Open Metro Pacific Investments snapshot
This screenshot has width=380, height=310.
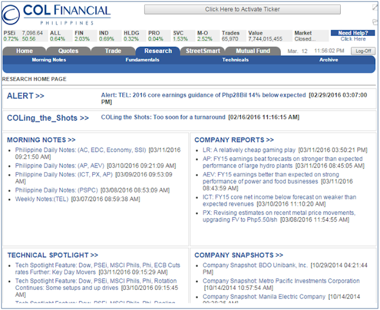click(x=281, y=281)
